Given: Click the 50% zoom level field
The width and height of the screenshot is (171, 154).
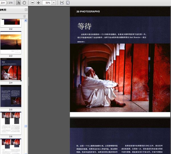Looking at the screenshot, I should [47, 3].
